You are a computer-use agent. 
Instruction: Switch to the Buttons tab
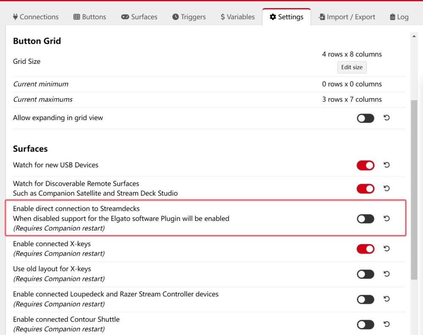[90, 17]
